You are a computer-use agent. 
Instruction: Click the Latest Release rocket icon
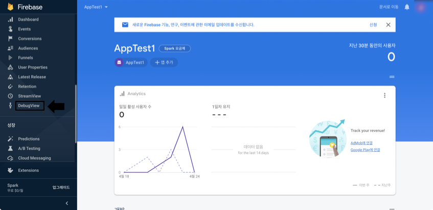click(10, 77)
